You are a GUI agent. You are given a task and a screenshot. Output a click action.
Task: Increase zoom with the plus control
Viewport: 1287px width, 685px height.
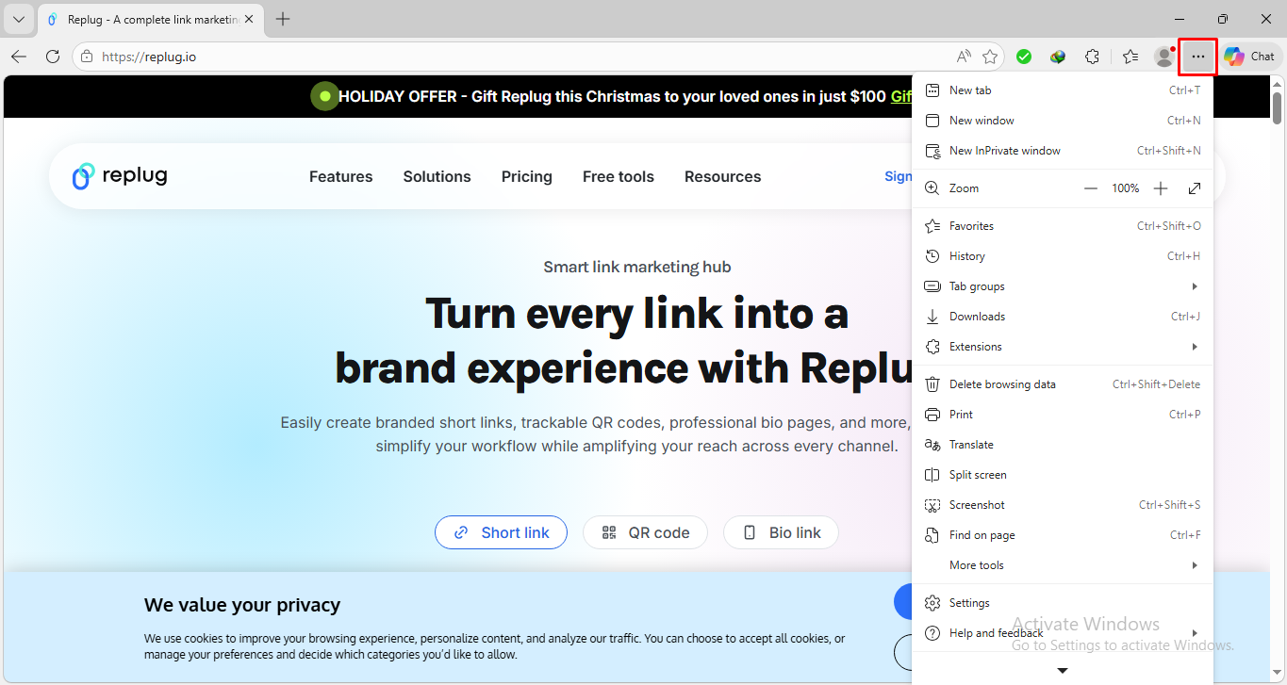pyautogui.click(x=1161, y=188)
